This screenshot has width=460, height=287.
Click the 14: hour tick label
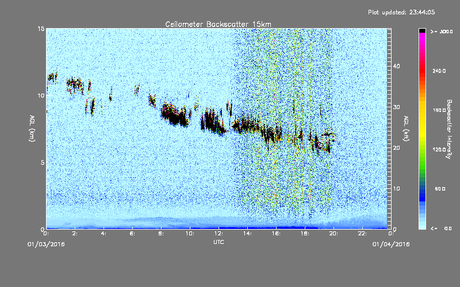click(248, 234)
